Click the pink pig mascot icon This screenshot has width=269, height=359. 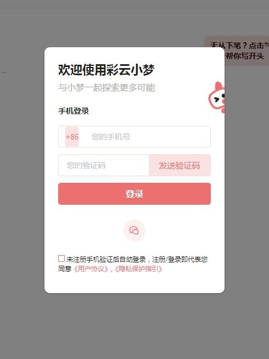(x=216, y=97)
